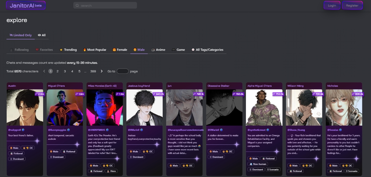Open creator profile @Shxou_Huang

296,130
